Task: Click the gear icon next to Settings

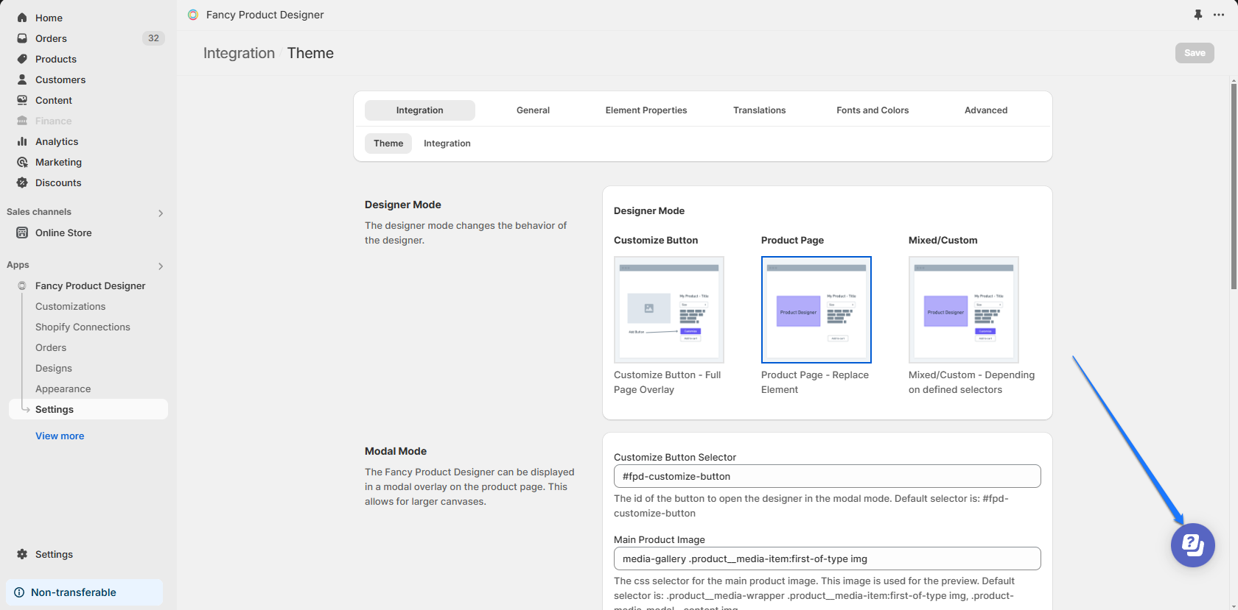Action: [x=22, y=554]
